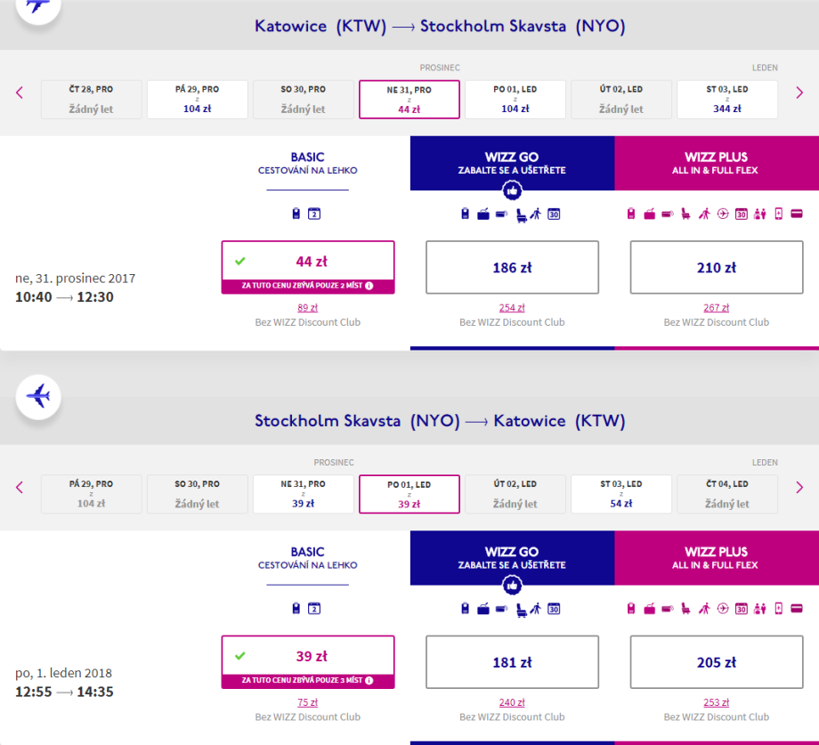Select the 181 zł return WIZZ GO fare

(512, 662)
